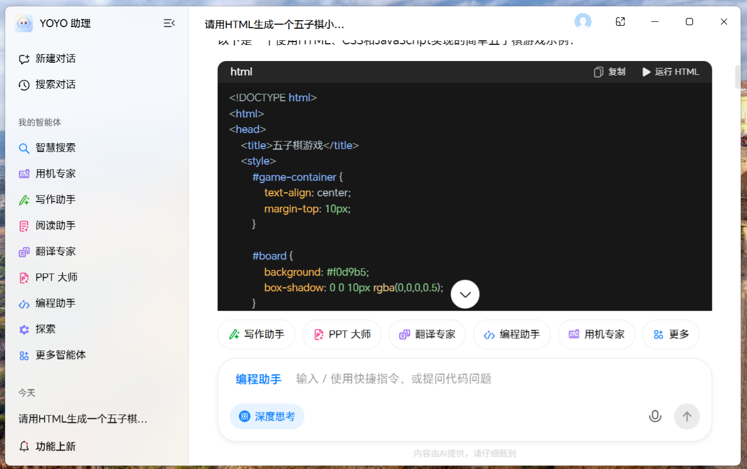
Task: Collapse the sidebar using the top-left icon
Action: coord(169,23)
